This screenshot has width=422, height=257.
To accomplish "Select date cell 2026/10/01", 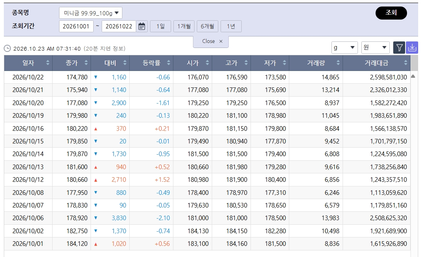I will point(28,244).
